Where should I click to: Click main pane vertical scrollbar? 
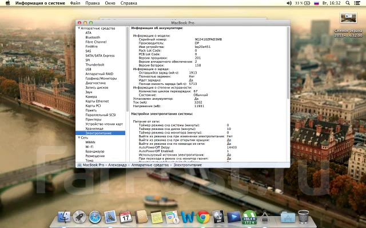[288, 63]
